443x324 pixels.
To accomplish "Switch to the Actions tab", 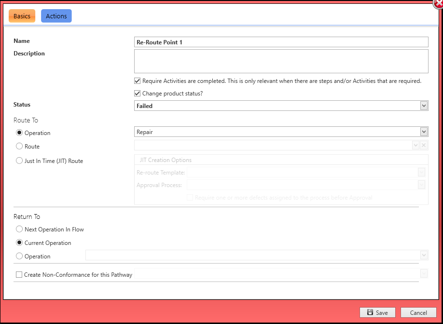I will [56, 16].
